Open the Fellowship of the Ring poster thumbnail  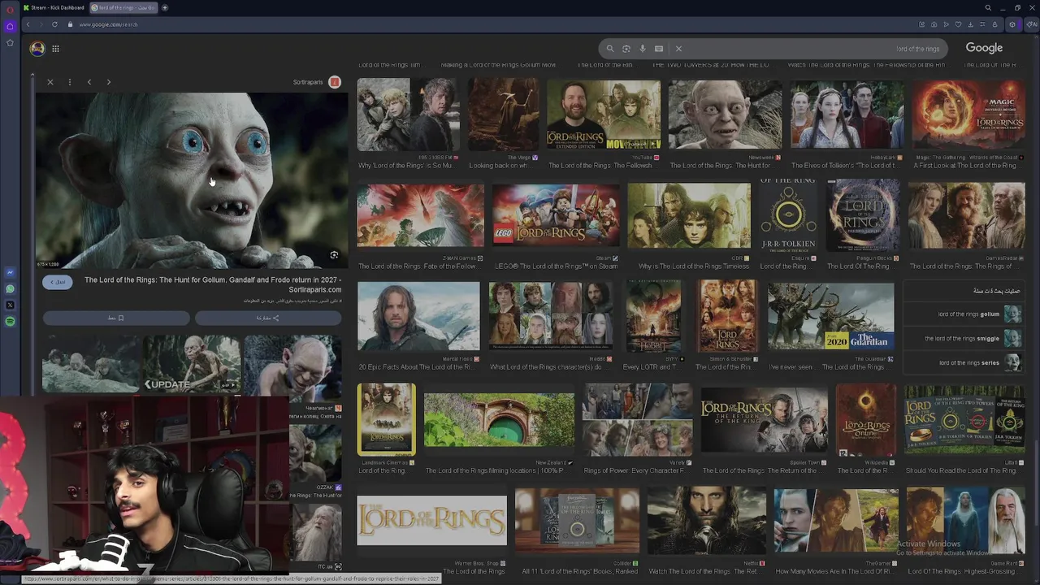pos(387,420)
